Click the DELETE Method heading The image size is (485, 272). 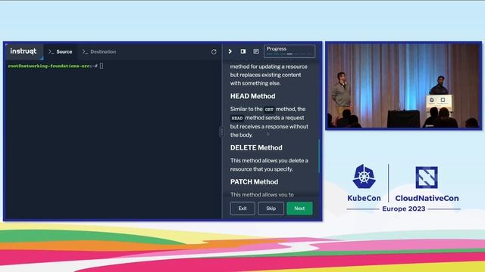(x=256, y=148)
